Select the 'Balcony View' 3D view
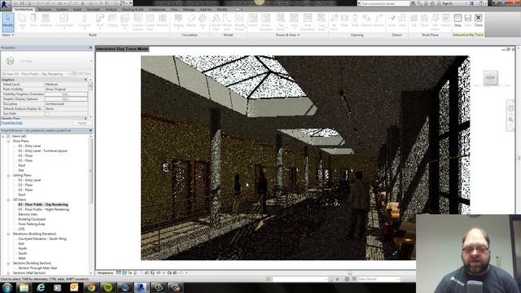This screenshot has height=293, width=521. 28,214
